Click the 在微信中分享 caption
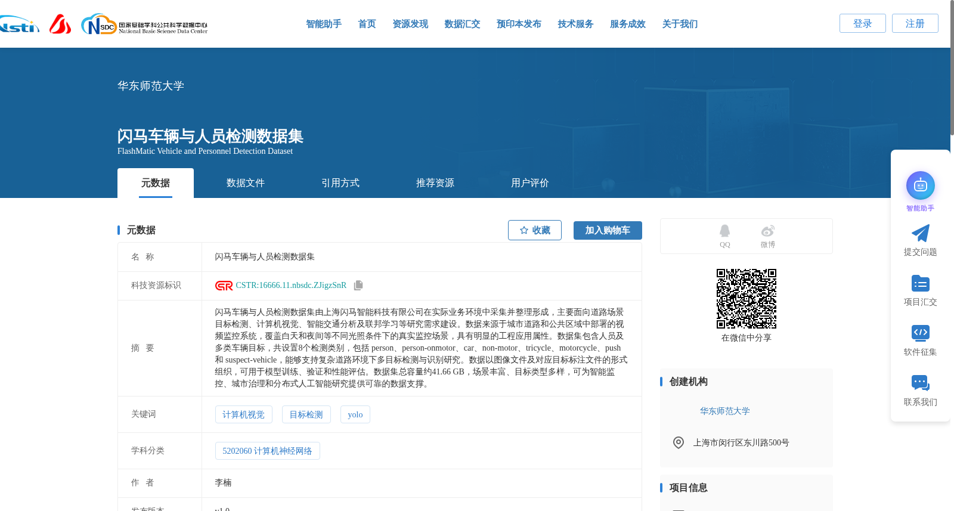The image size is (954, 511). (747, 337)
